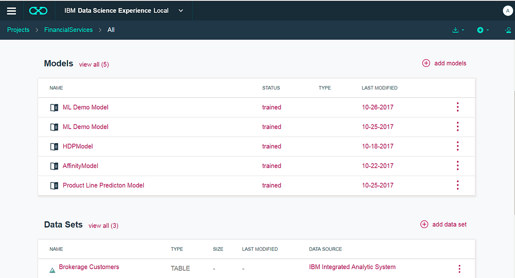Viewport: 515px width, 278px height.
Task: Open the add (plus) dropdown in header
Action: coord(483,30)
